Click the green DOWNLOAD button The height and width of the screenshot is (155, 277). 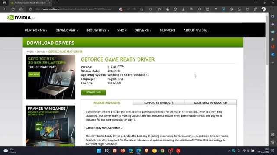93,92
